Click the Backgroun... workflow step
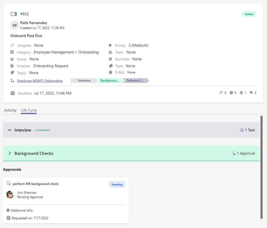This screenshot has width=267, height=228. click(110, 80)
